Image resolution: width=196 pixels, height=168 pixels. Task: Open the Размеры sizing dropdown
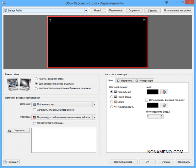click(94, 117)
